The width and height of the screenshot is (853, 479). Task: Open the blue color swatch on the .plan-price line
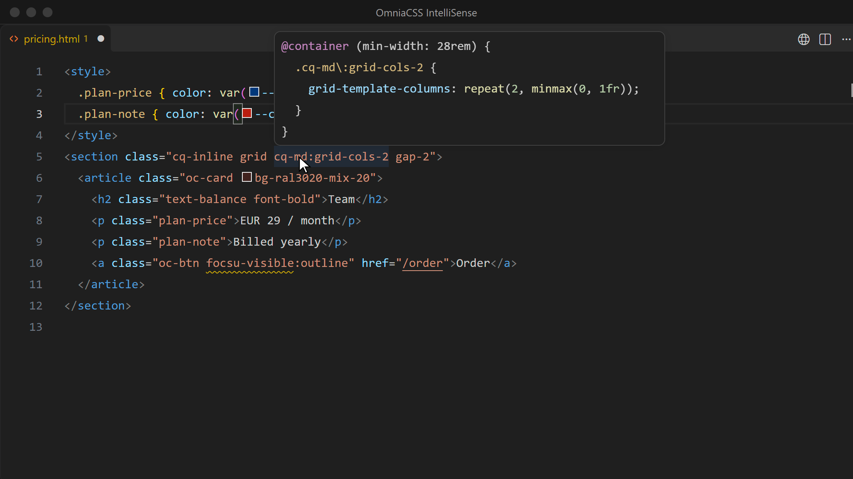(x=254, y=92)
